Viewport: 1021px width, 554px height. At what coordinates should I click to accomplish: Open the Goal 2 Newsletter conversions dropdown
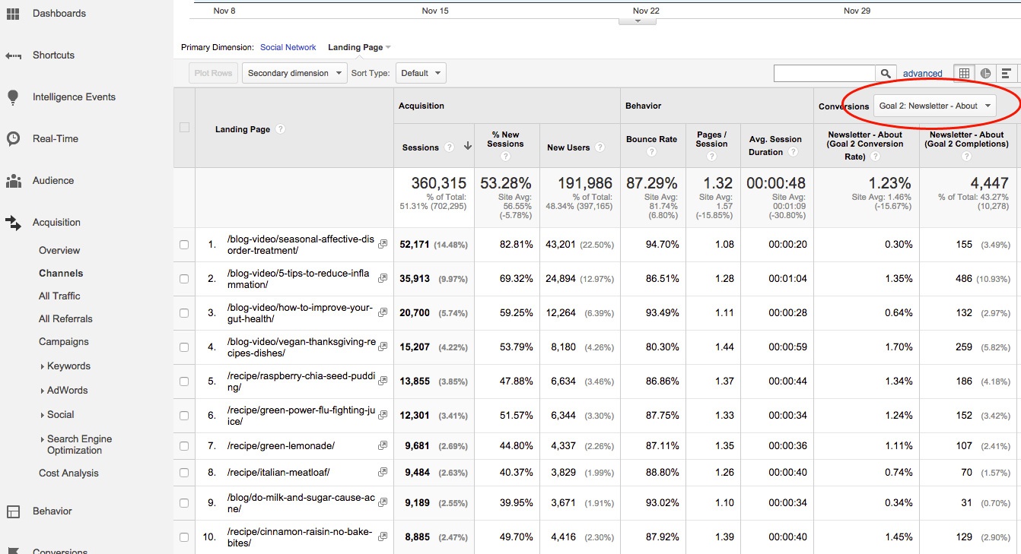(934, 106)
